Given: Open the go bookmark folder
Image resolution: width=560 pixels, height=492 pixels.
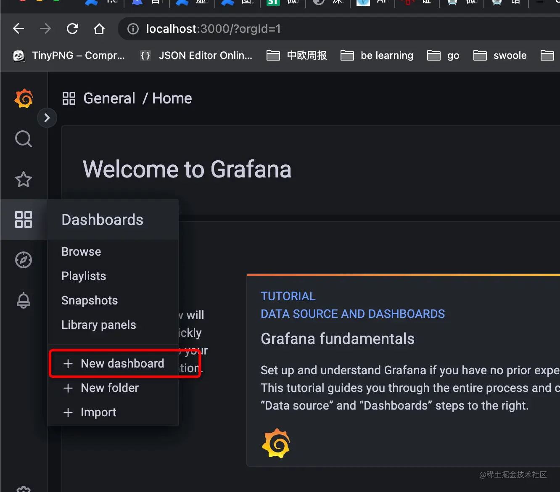Looking at the screenshot, I should (444, 56).
